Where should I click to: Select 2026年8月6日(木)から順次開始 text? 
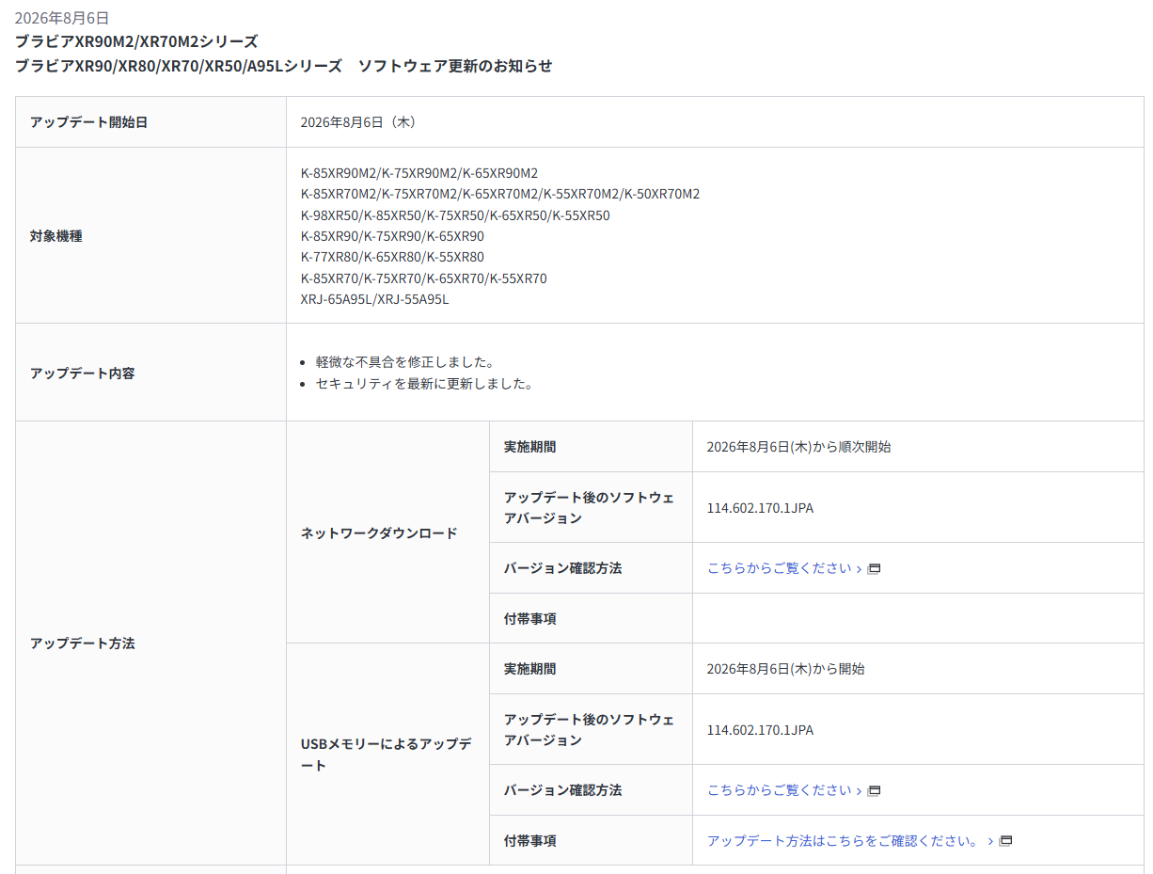[799, 447]
